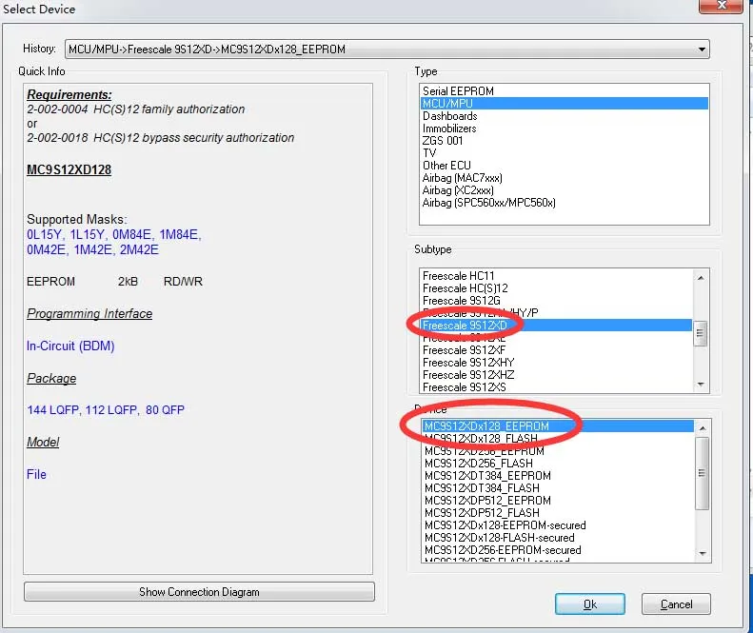Click Subtype list scroll-down arrow

pos(701,385)
